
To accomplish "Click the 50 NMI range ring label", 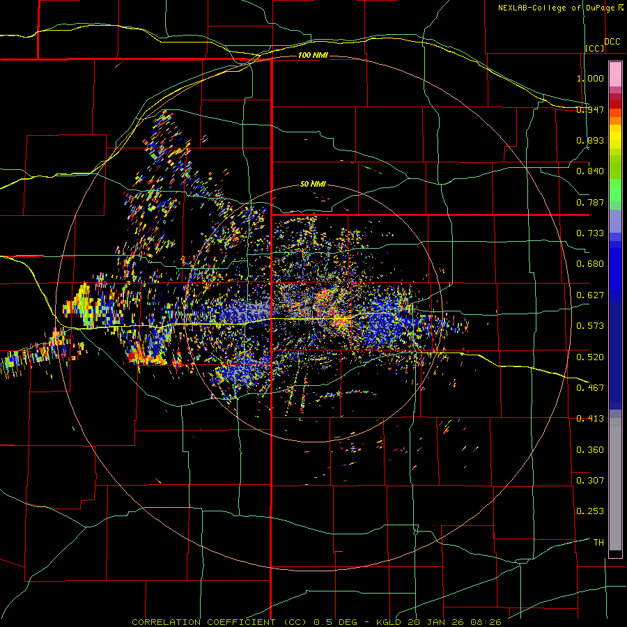I will (x=313, y=184).
